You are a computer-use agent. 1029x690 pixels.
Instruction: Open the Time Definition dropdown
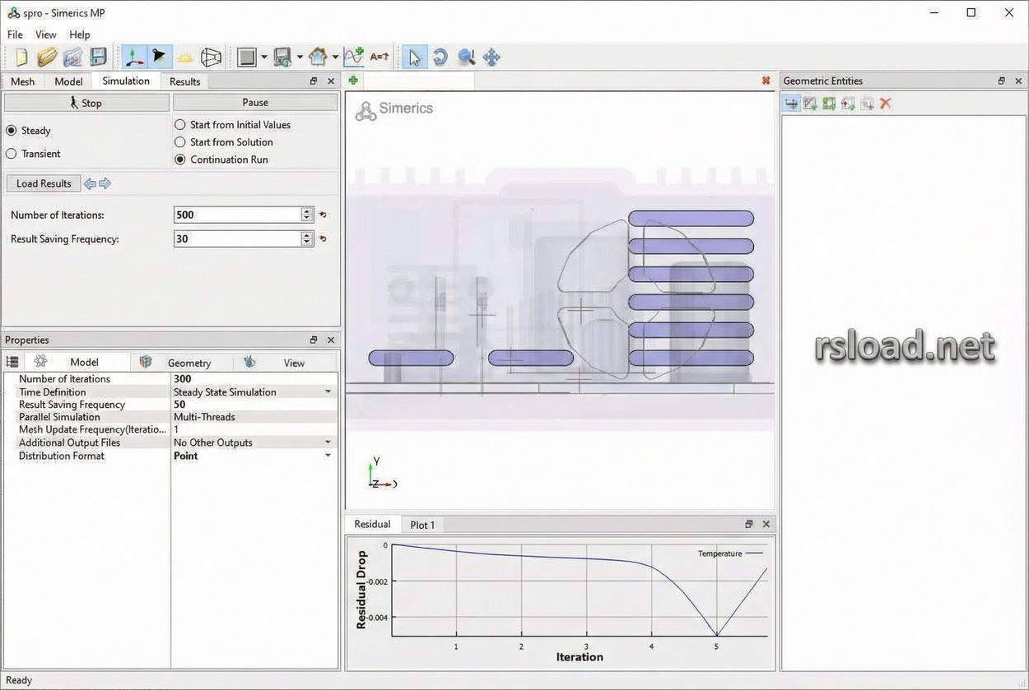coord(328,392)
